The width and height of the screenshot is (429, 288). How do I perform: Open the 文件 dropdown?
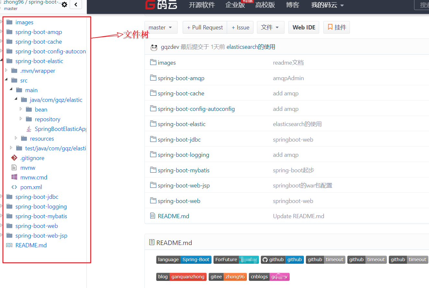tap(271, 27)
